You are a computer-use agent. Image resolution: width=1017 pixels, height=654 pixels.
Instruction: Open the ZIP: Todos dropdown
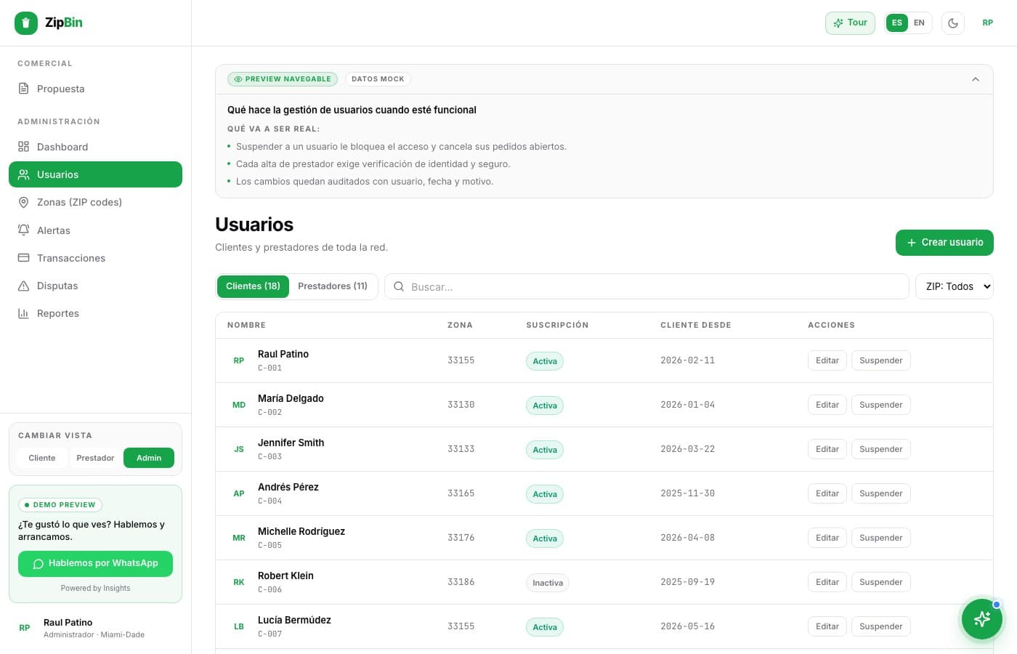tap(955, 286)
